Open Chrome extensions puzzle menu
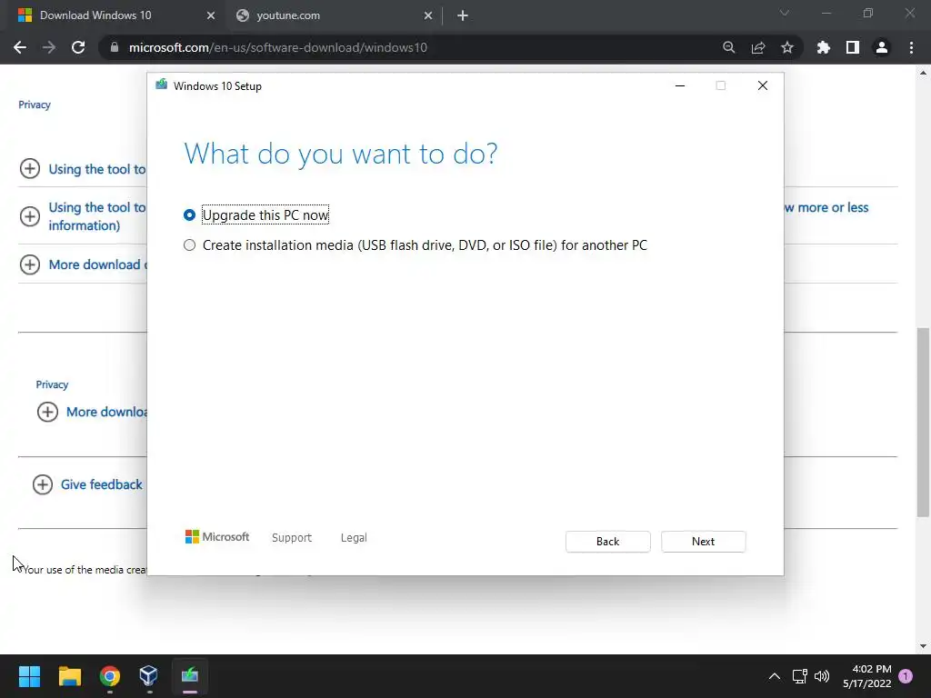931x698 pixels. pyautogui.click(x=824, y=47)
